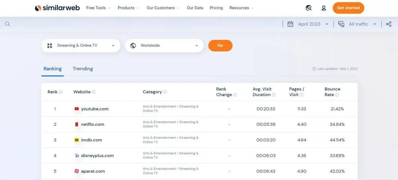
Task: Click the Rank column header
Action: coord(52,92)
